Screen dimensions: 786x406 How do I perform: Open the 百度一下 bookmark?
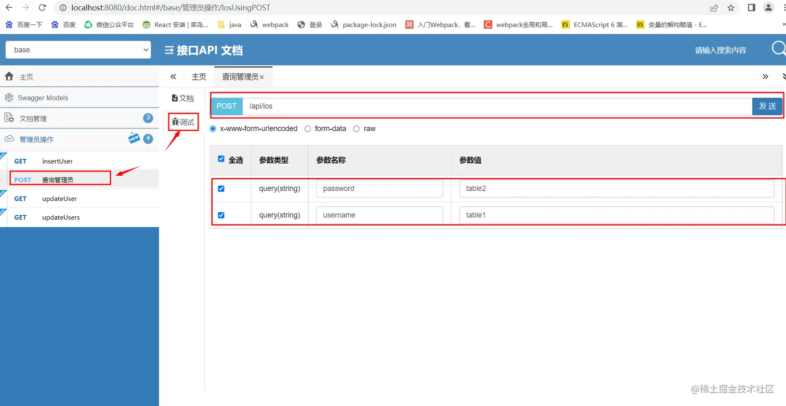[x=24, y=24]
